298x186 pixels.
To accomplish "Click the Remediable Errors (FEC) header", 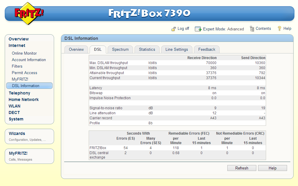I will [x=189, y=133].
